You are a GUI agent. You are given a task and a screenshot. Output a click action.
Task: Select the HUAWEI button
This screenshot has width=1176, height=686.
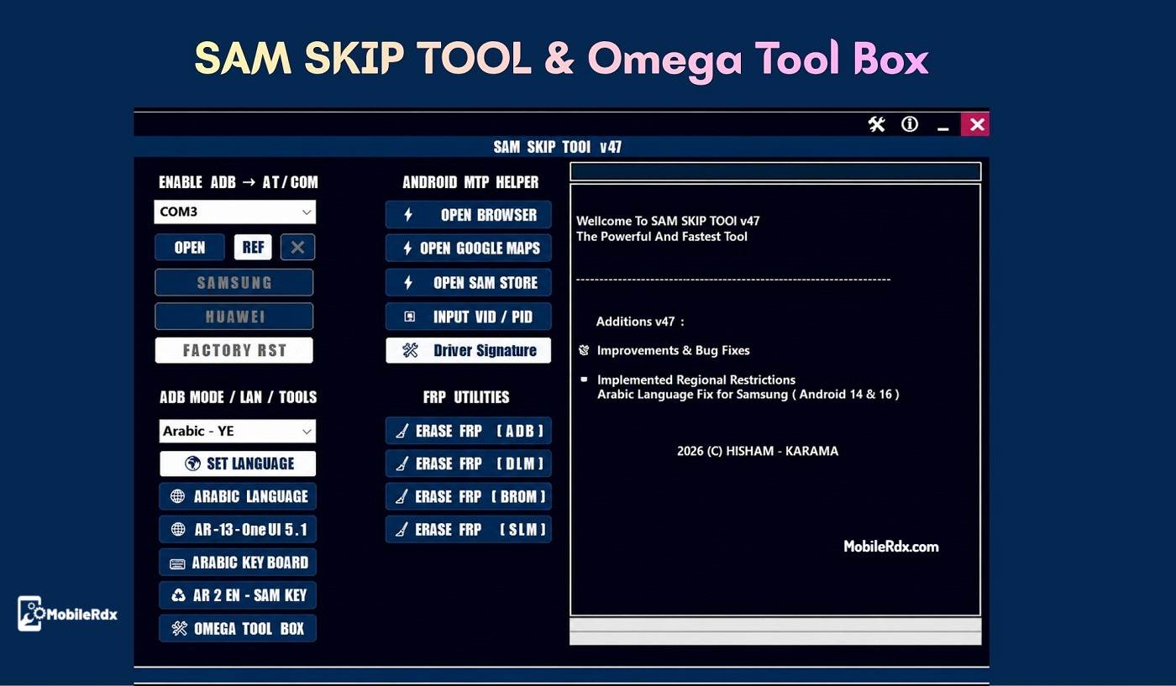[x=234, y=317]
